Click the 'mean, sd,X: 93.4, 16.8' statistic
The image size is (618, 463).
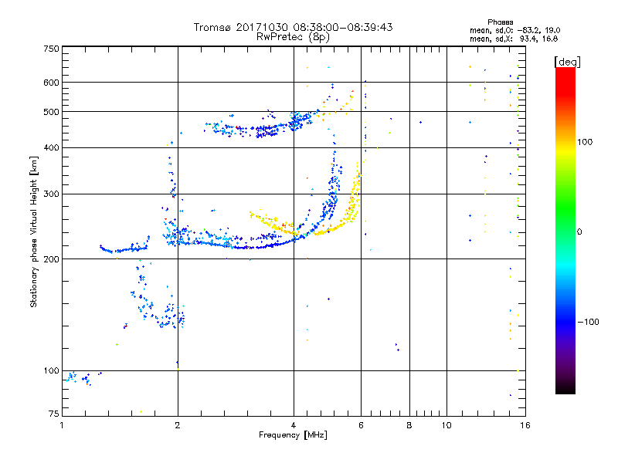[x=514, y=39]
